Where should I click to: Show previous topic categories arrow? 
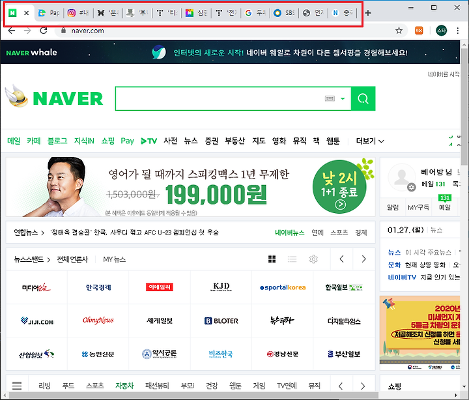pos(341,386)
